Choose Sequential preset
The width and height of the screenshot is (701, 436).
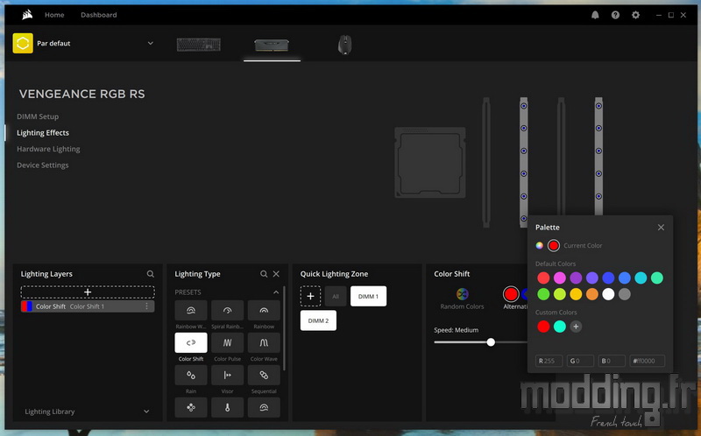(x=264, y=376)
